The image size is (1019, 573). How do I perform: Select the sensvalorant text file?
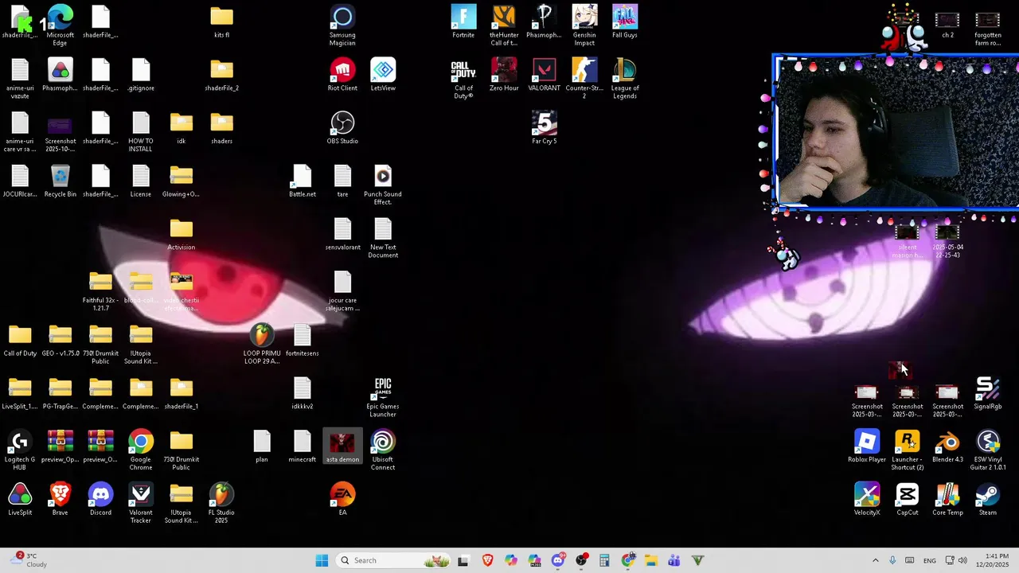point(342,234)
